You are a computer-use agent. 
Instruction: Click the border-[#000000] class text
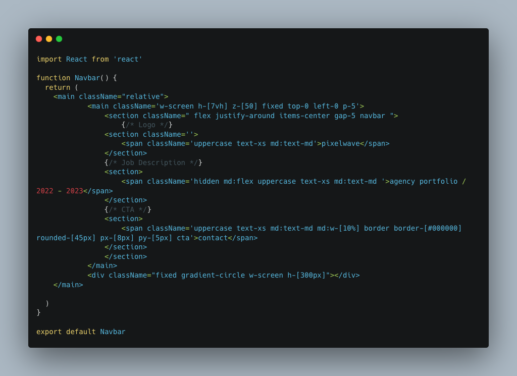(x=428, y=228)
